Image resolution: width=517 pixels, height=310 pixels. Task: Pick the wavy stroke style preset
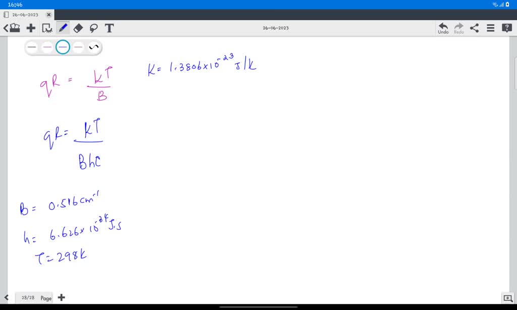click(x=93, y=47)
